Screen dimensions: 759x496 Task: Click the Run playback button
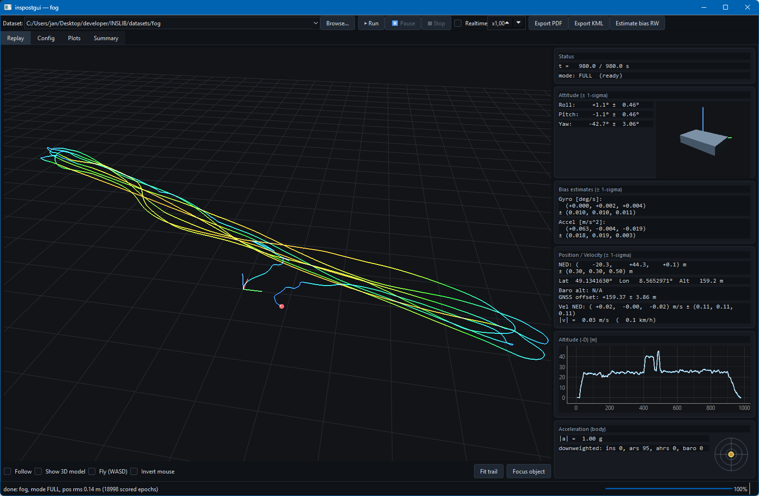(x=371, y=23)
